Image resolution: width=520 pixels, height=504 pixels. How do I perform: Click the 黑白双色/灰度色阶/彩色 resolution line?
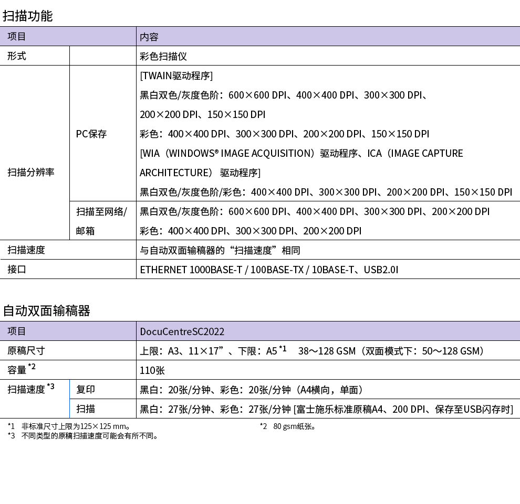coord(326,192)
